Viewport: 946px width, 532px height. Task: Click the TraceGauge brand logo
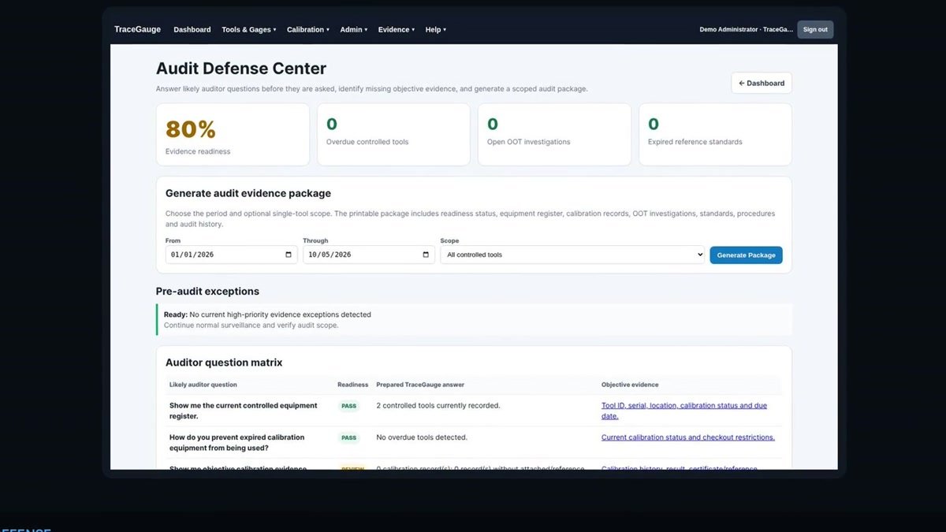[137, 30]
